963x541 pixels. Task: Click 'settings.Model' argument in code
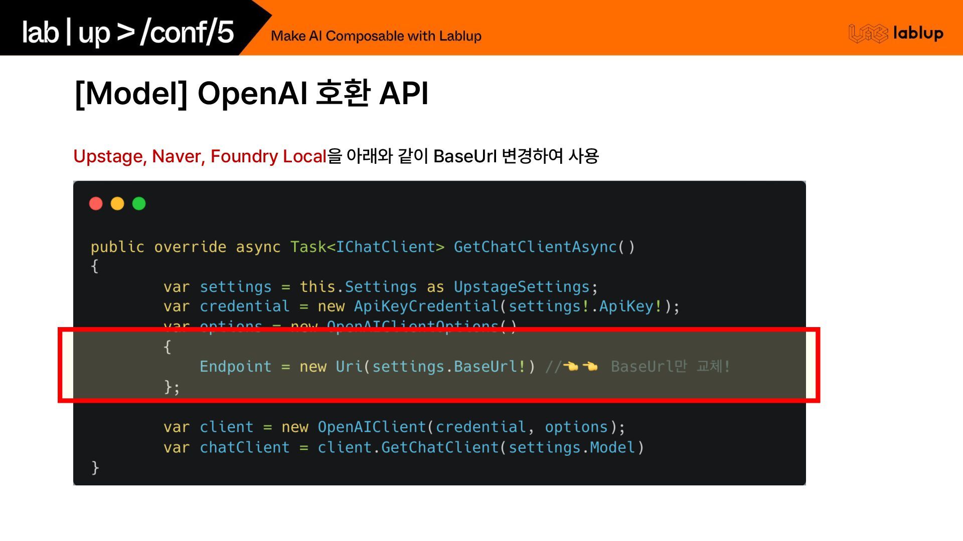click(572, 447)
